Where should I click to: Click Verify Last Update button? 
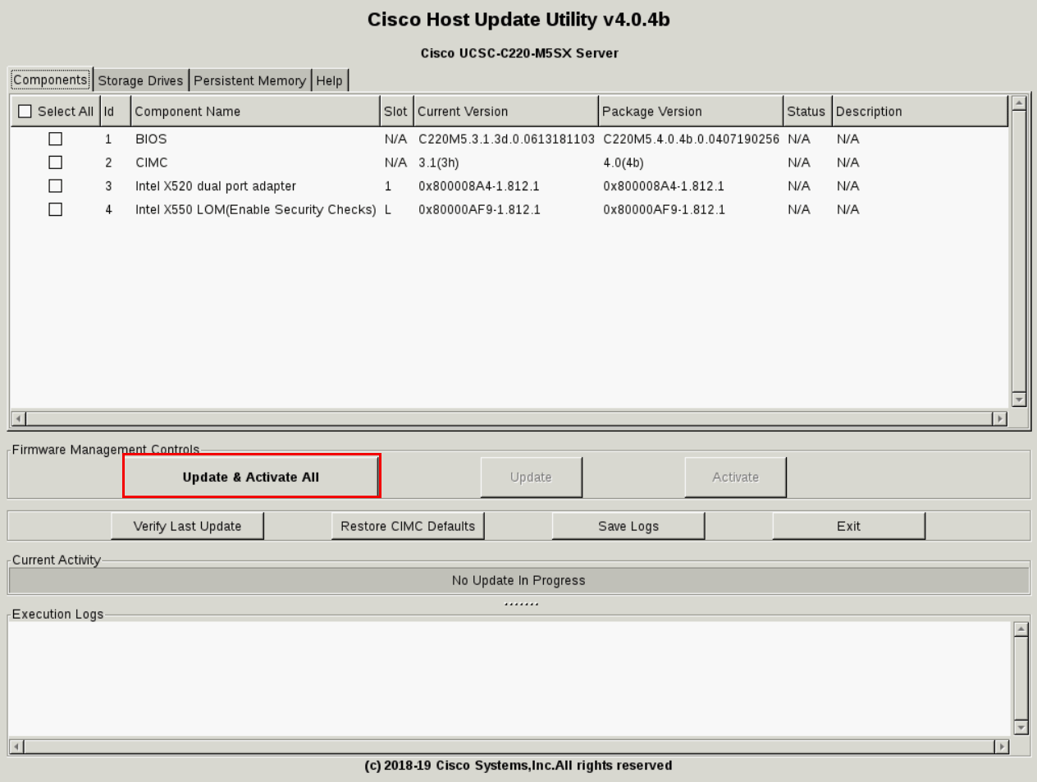(x=187, y=526)
